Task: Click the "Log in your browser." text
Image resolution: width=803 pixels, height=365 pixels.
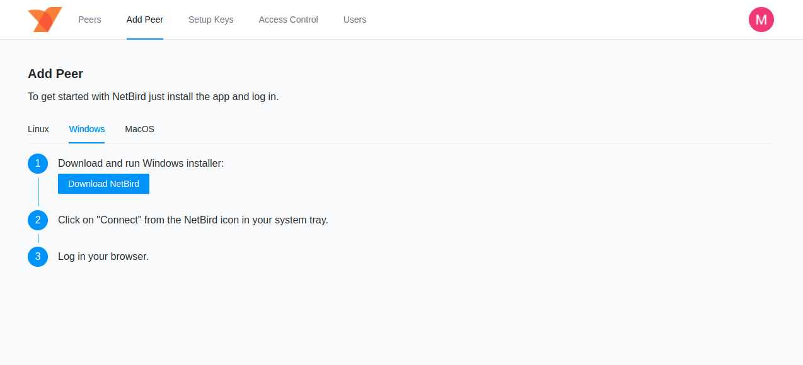Action: (103, 257)
